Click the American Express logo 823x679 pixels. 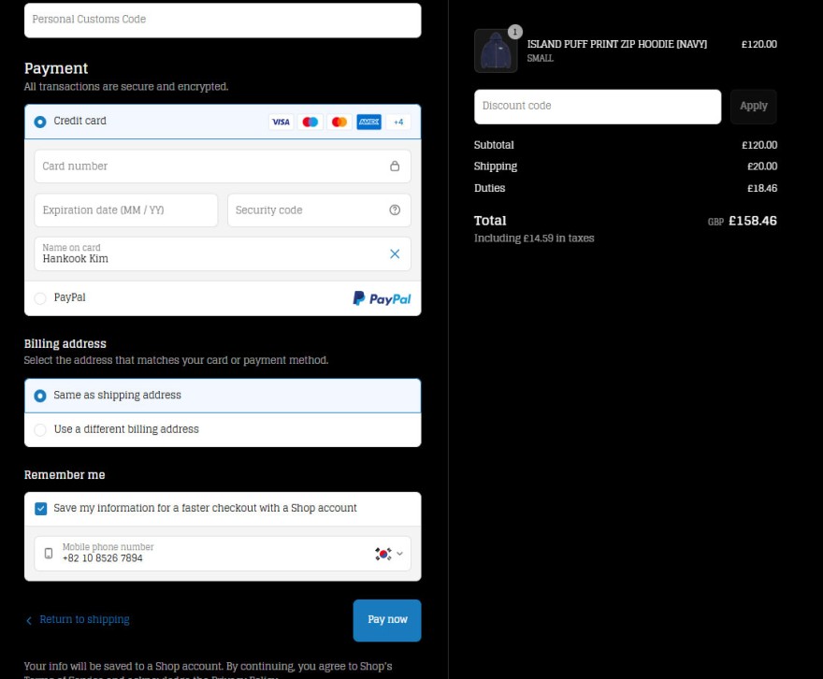tap(369, 122)
